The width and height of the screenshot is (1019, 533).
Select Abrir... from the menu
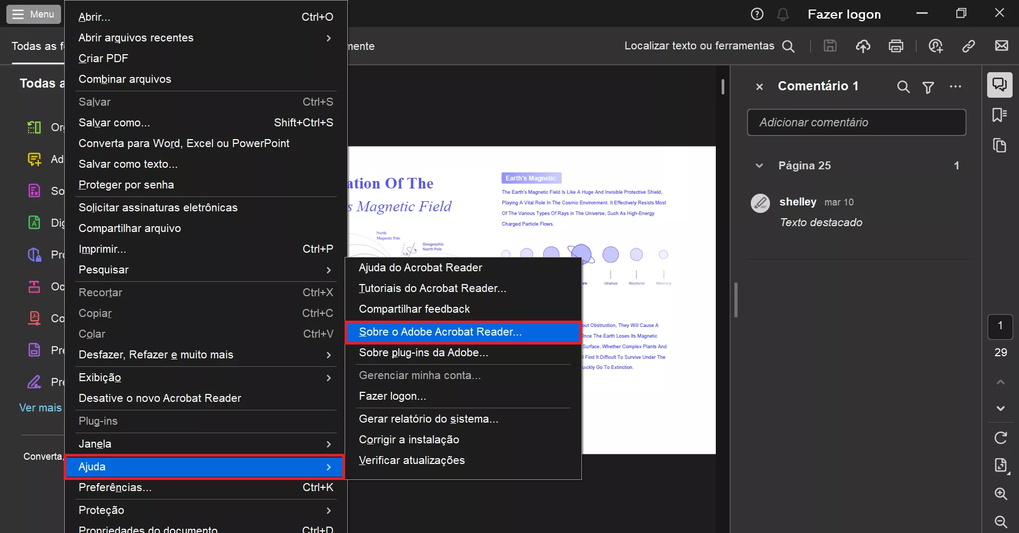[205, 17]
